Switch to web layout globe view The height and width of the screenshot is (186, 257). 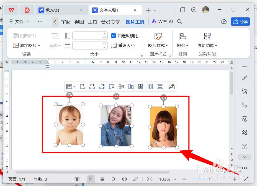pyautogui.click(x=124, y=179)
